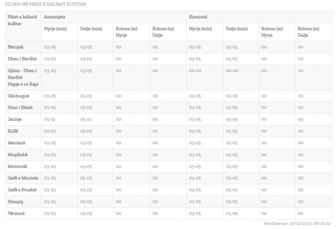Viewport: 336px width, 229px height.
Task: Select the Mutivodë row label
Action: click(x=18, y=166)
